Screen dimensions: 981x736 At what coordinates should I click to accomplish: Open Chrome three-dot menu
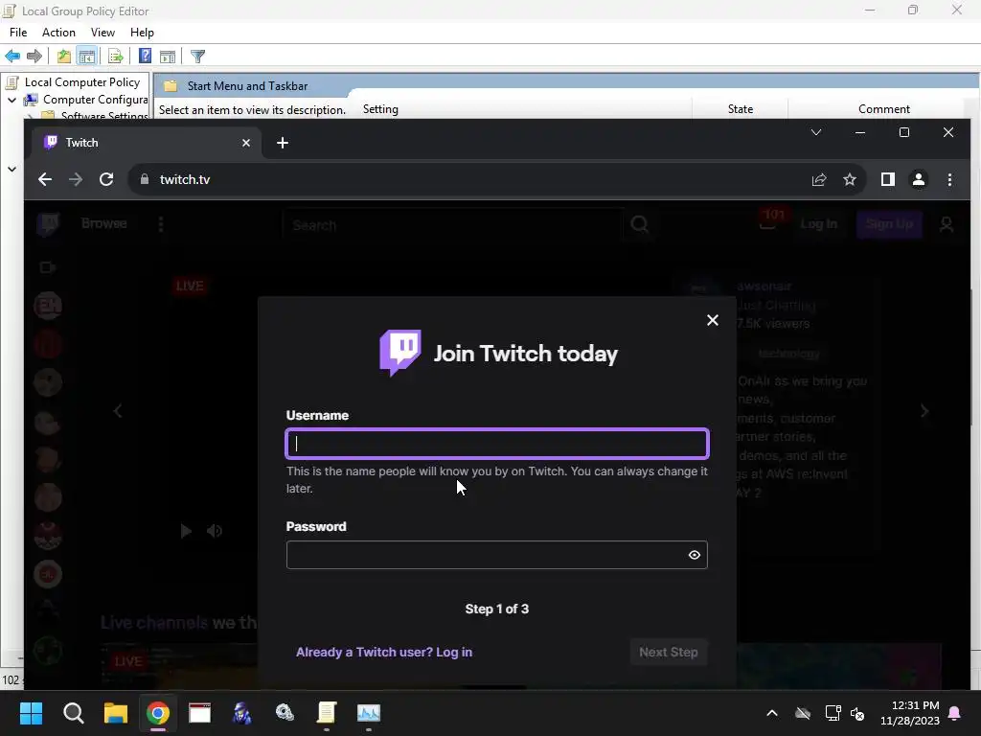click(x=949, y=179)
